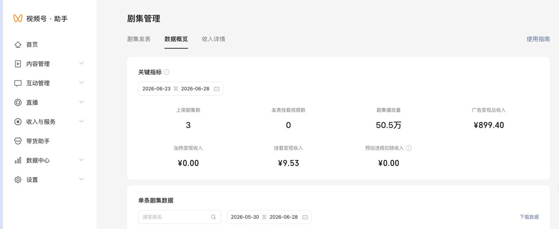Click the 带货助手 shop icon
Image resolution: width=559 pixels, height=229 pixels.
(x=18, y=141)
